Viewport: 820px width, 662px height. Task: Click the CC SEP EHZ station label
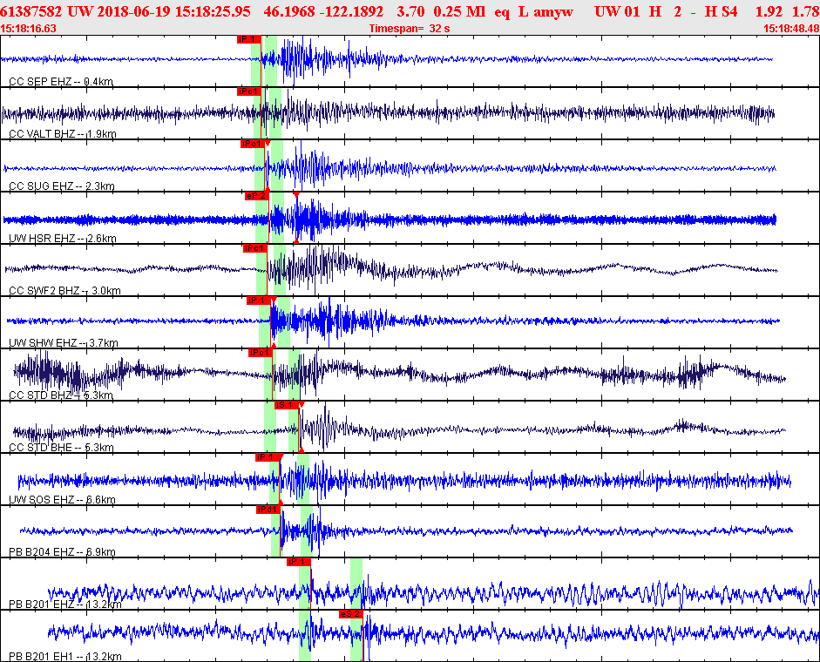click(61, 82)
